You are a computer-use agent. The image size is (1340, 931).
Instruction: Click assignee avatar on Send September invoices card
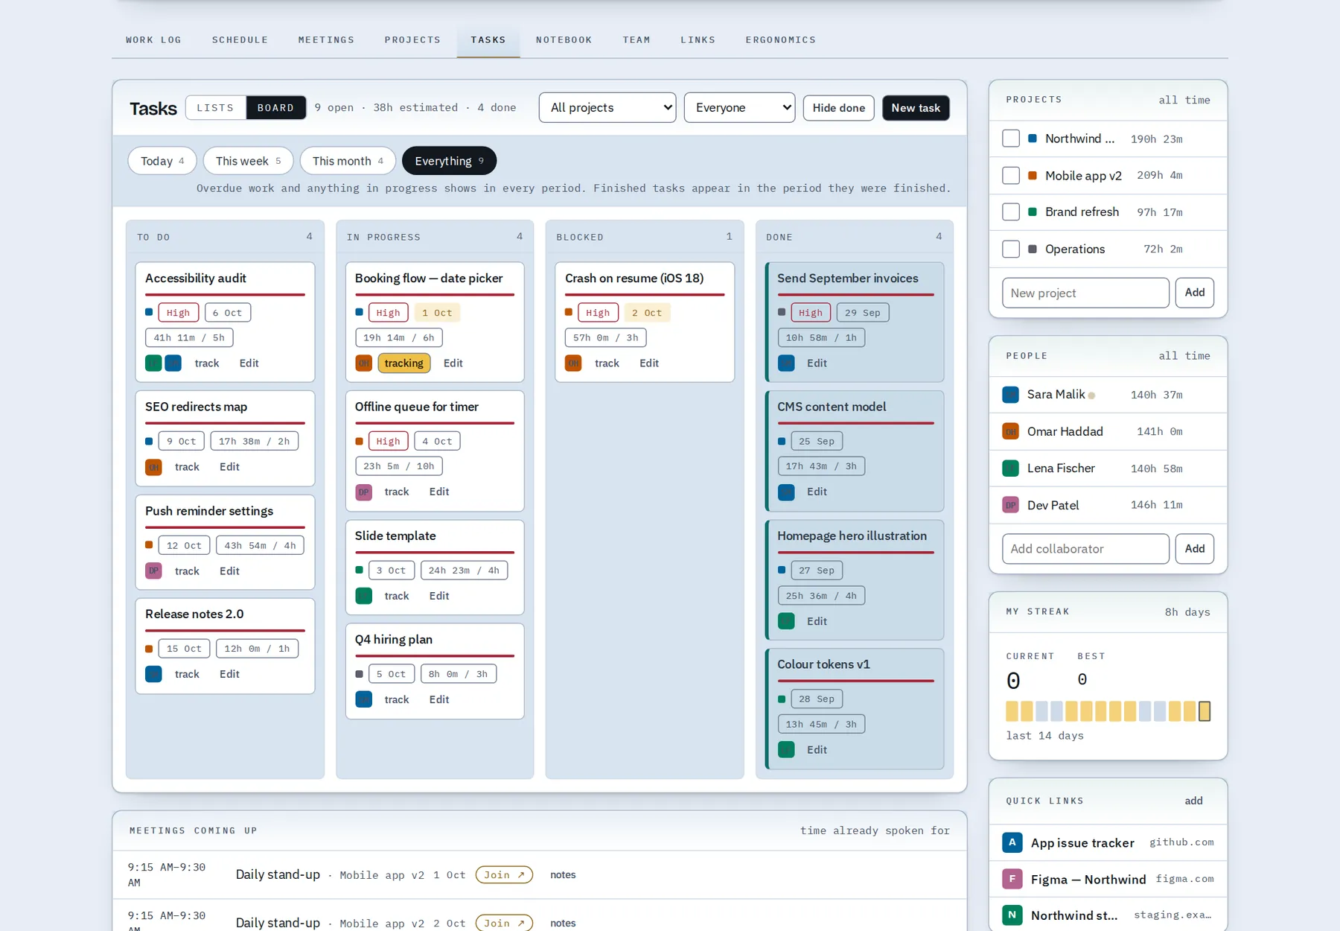786,363
